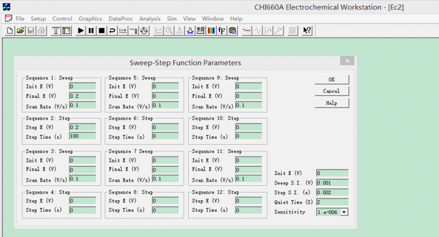Click the Reverse scan direction icon

pos(112,31)
